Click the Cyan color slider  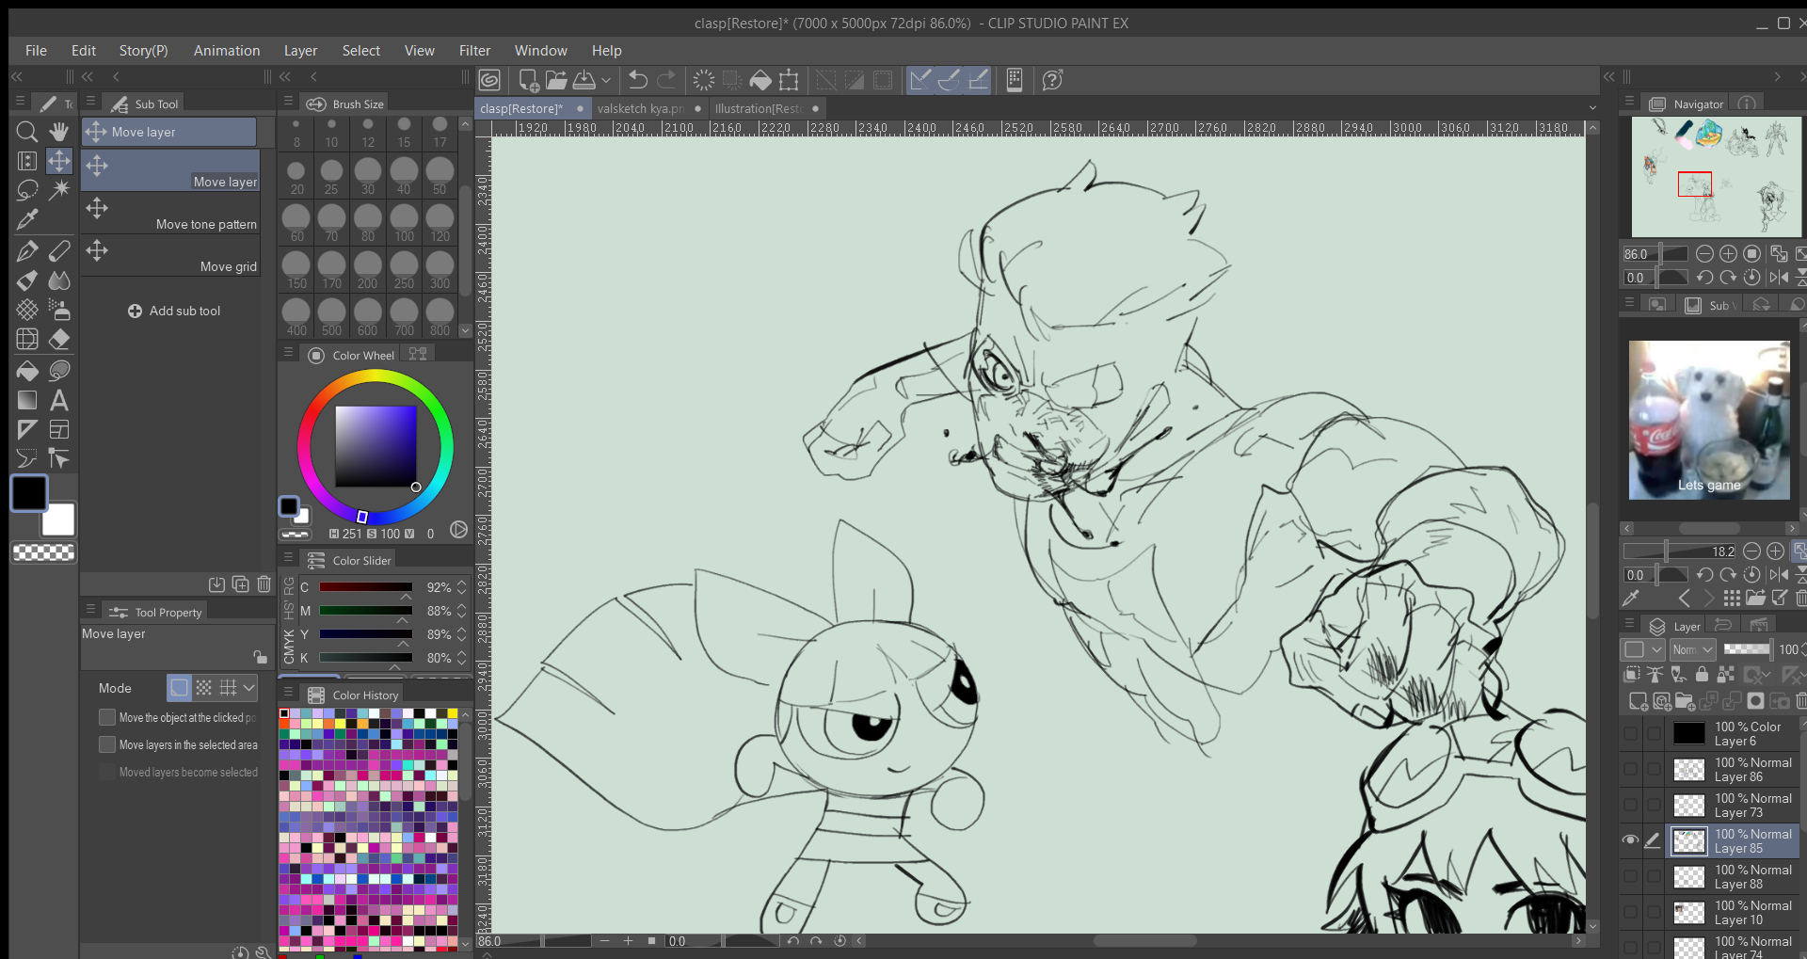coord(365,587)
